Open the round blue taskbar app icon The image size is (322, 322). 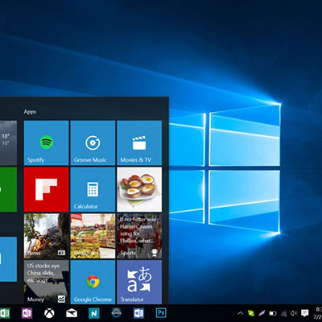(116, 313)
